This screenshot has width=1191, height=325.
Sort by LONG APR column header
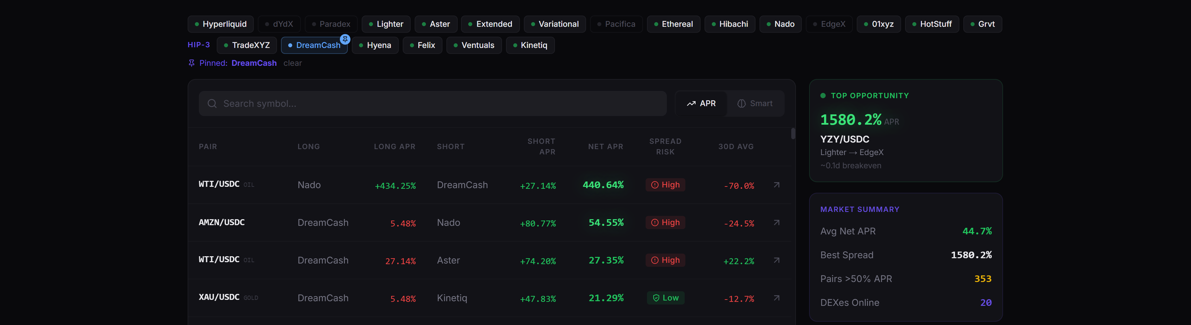coord(395,147)
